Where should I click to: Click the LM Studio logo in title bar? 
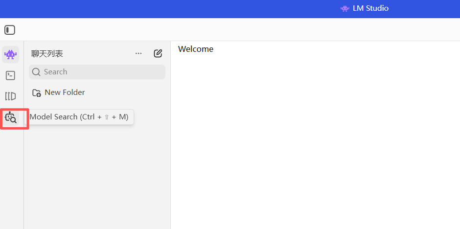[345, 8]
